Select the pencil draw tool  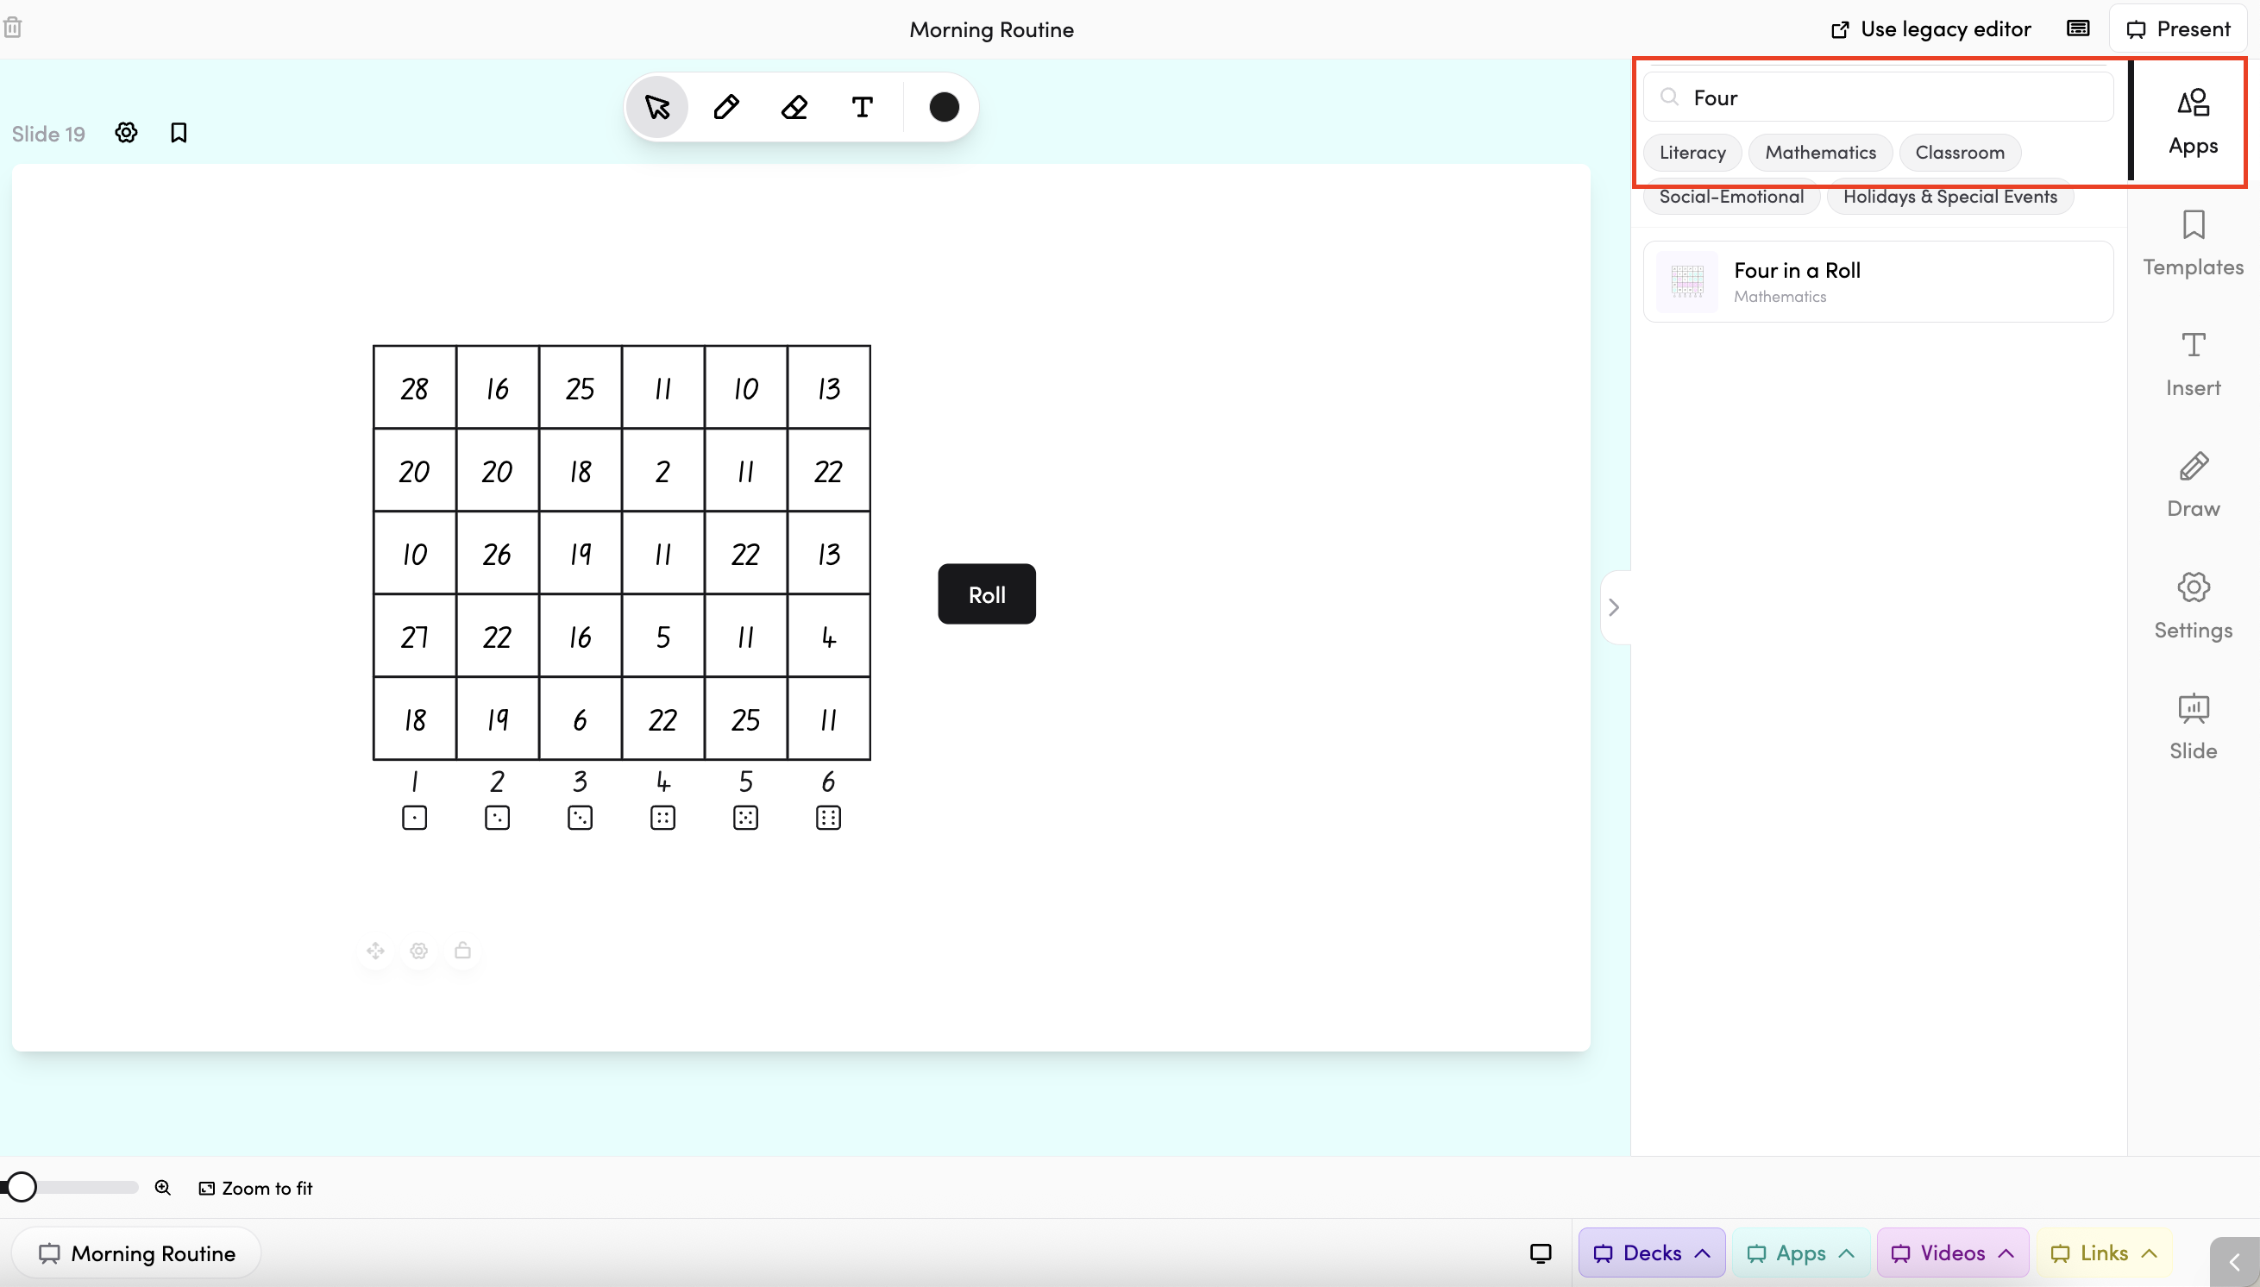pos(725,107)
